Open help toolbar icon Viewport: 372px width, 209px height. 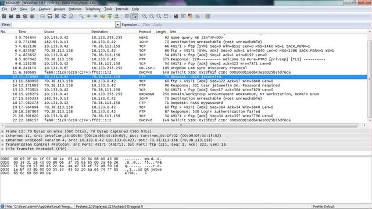click(x=208, y=16)
